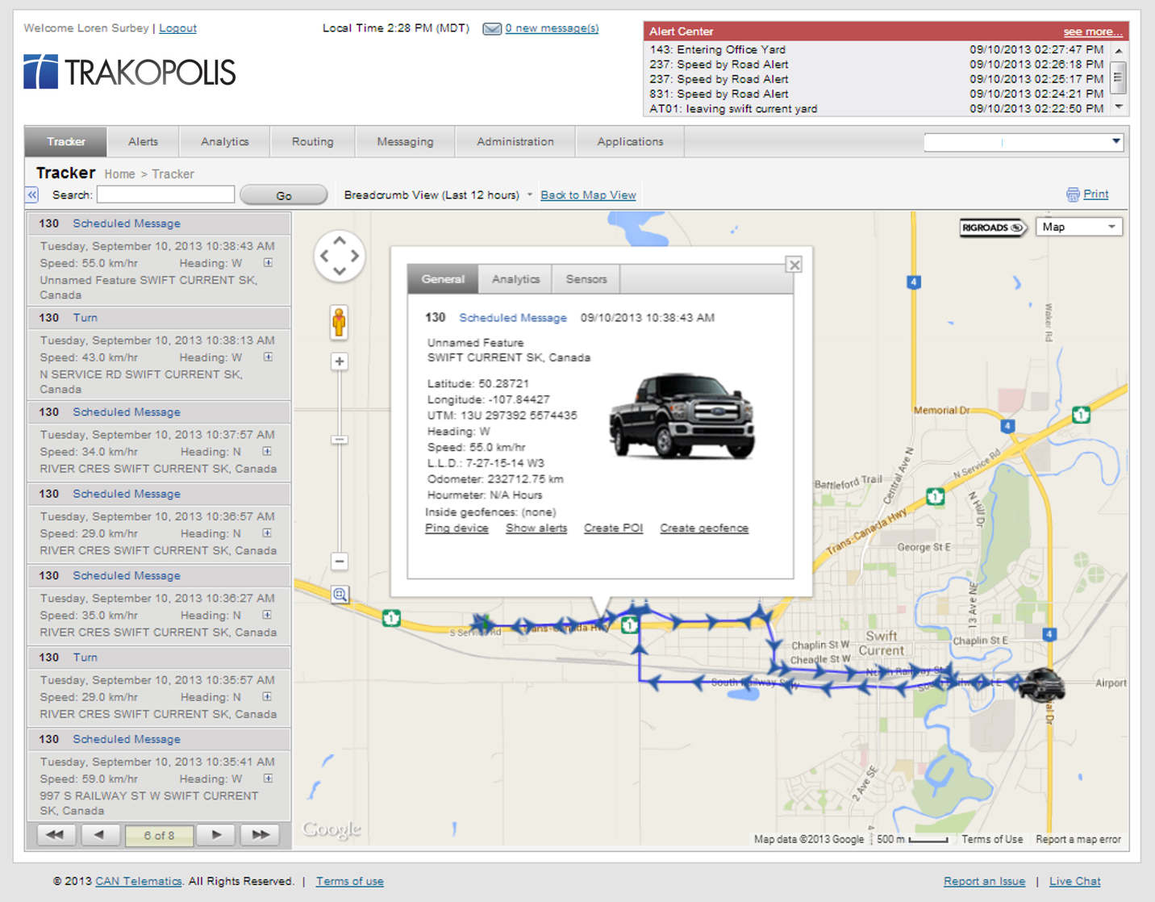
Task: Open the Breadcrumb View time range dropdown
Action: (x=529, y=194)
